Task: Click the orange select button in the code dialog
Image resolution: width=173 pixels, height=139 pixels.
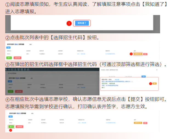Action: (x=154, y=83)
